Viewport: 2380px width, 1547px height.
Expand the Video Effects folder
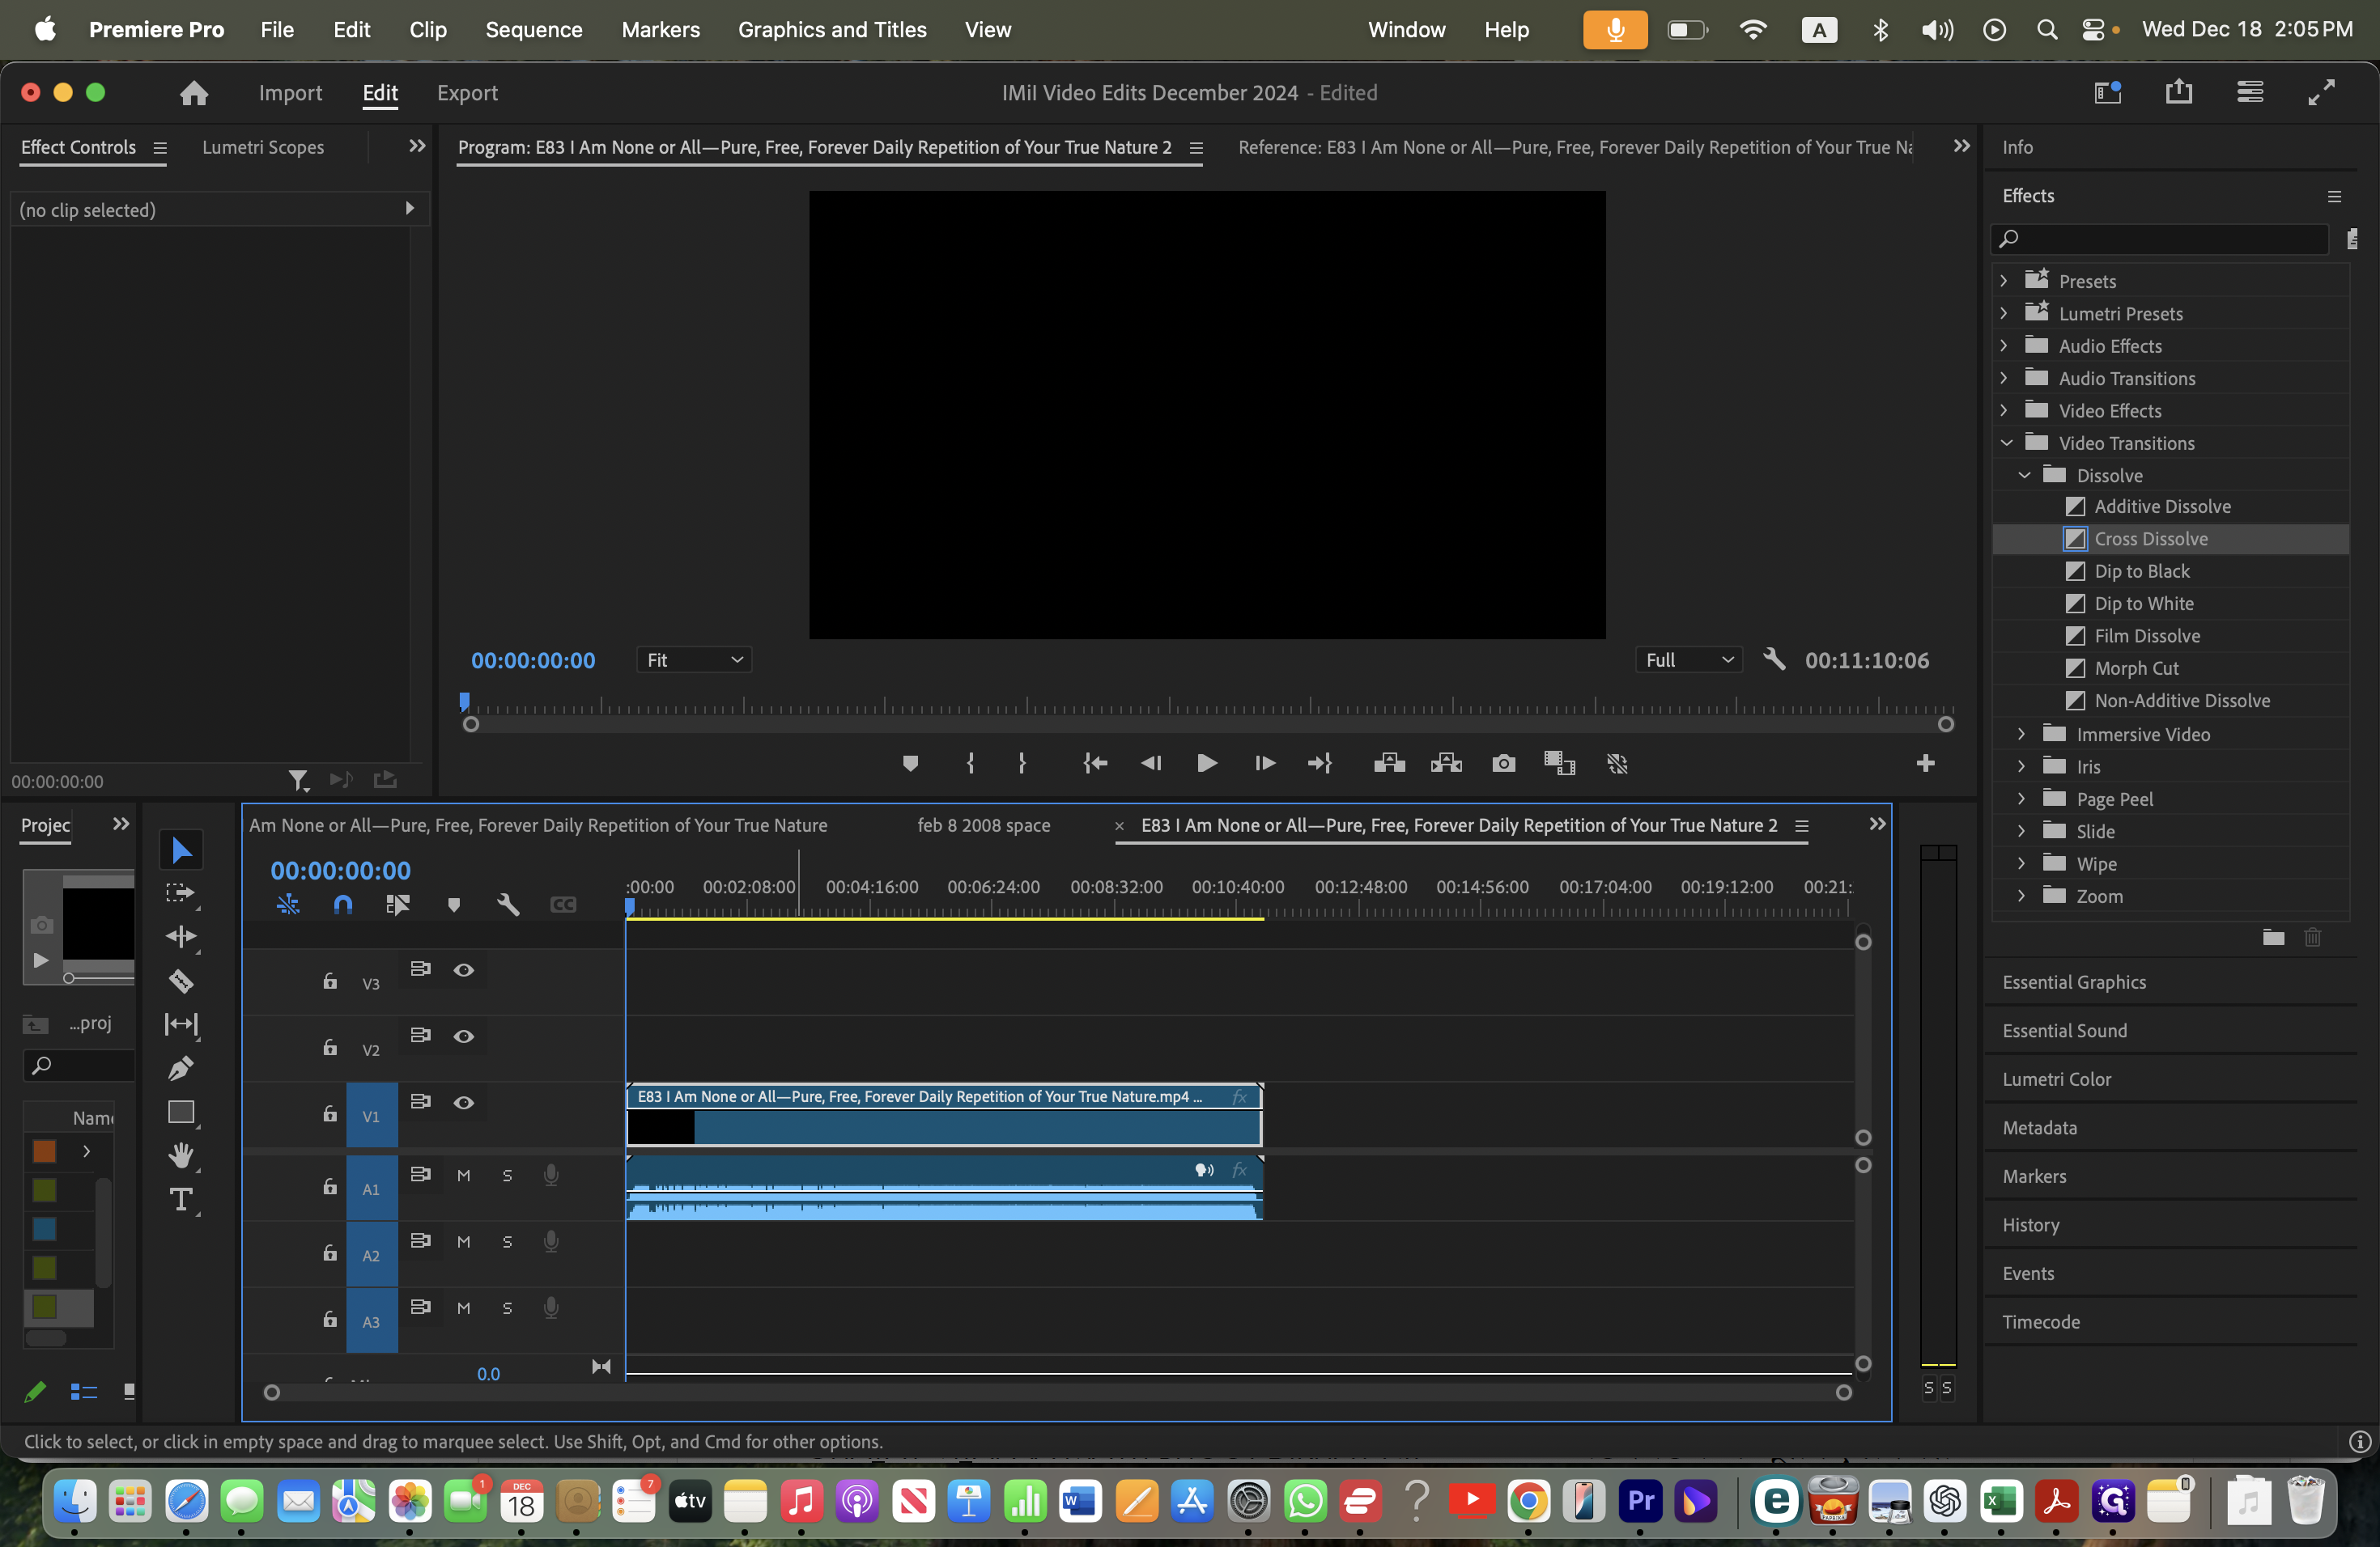(2004, 411)
